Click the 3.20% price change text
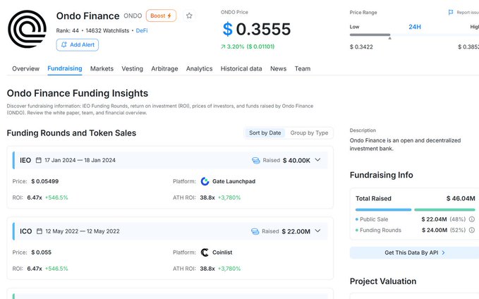479x299 pixels. [235, 47]
